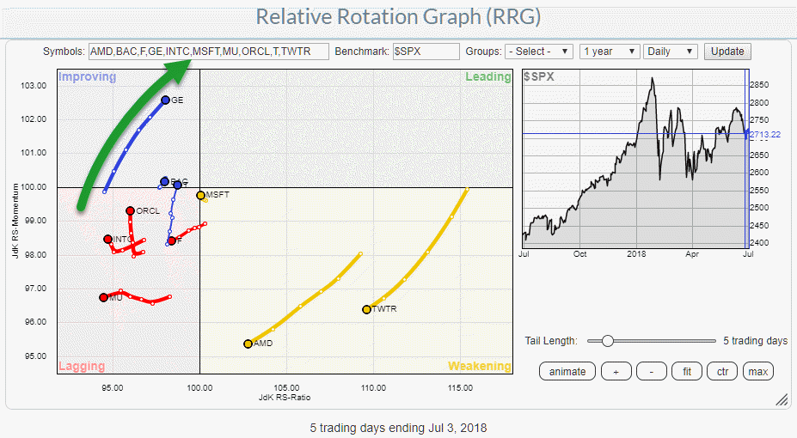Click the TWTR yellow data point
This screenshot has height=438, width=797.
[x=366, y=309]
